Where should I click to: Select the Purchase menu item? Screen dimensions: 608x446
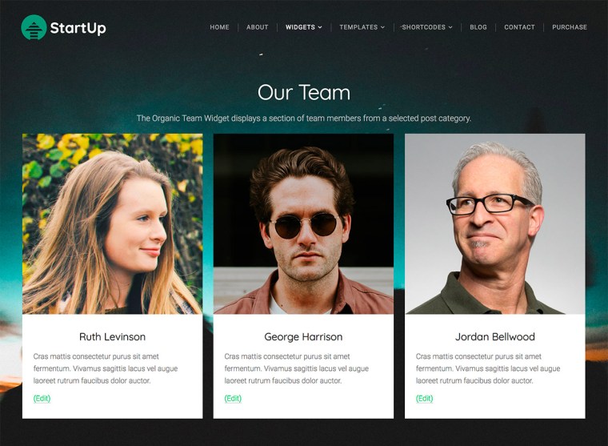pos(570,27)
